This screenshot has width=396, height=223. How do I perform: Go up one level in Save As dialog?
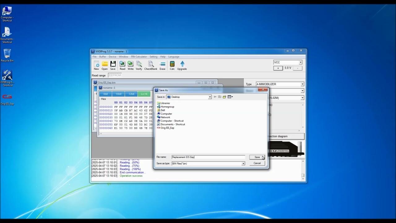click(x=220, y=97)
